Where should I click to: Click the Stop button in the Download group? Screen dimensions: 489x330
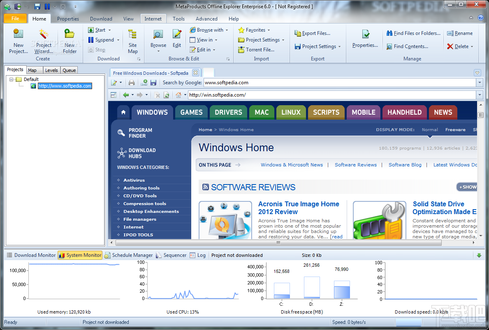pyautogui.click(x=97, y=50)
